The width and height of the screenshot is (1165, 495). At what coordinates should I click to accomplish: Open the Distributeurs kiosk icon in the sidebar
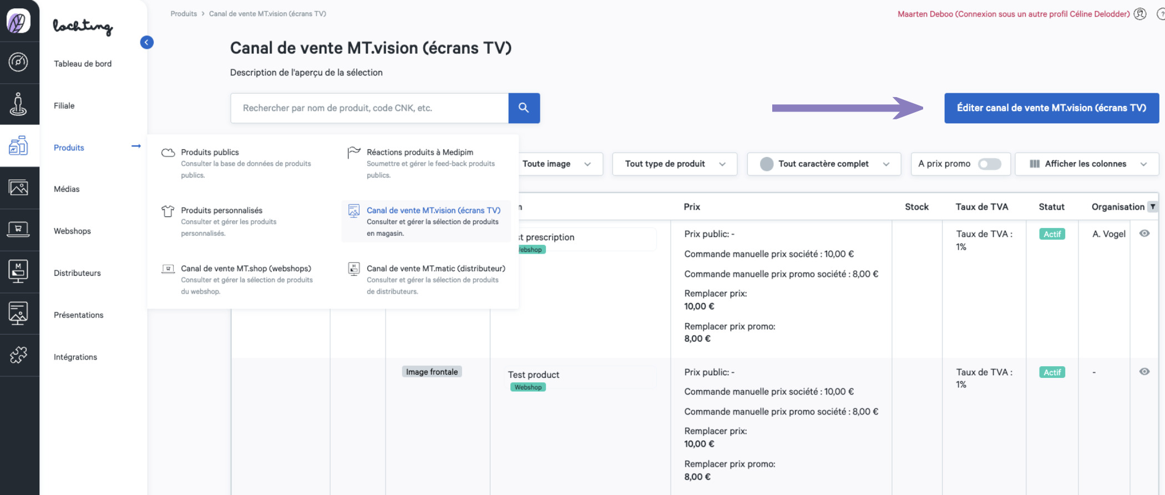[18, 271]
